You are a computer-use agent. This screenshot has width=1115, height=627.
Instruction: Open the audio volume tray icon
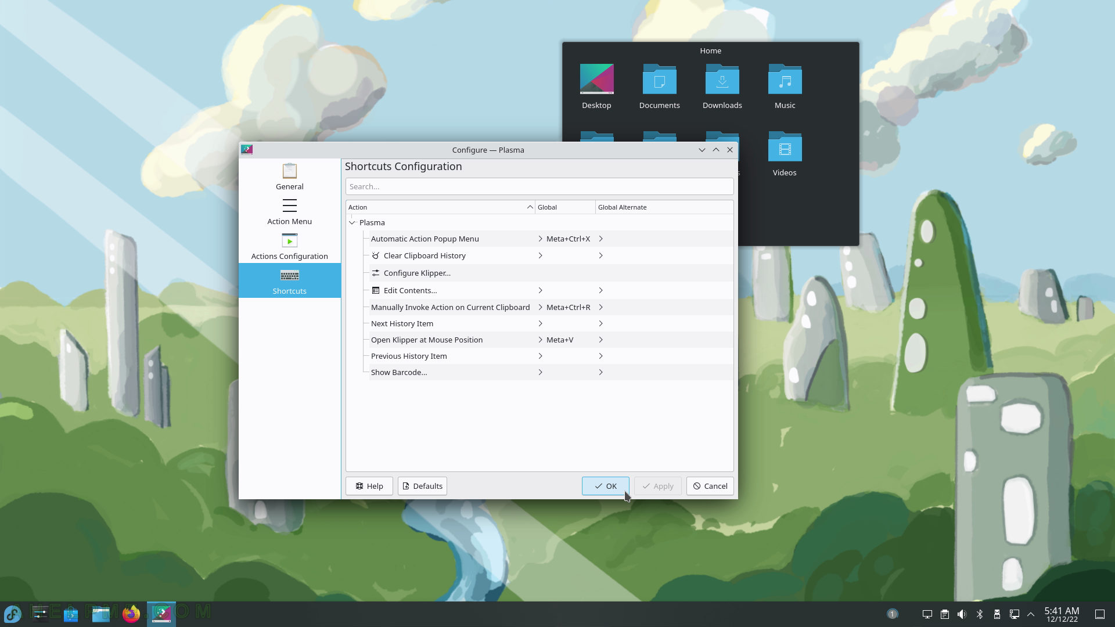tap(962, 614)
